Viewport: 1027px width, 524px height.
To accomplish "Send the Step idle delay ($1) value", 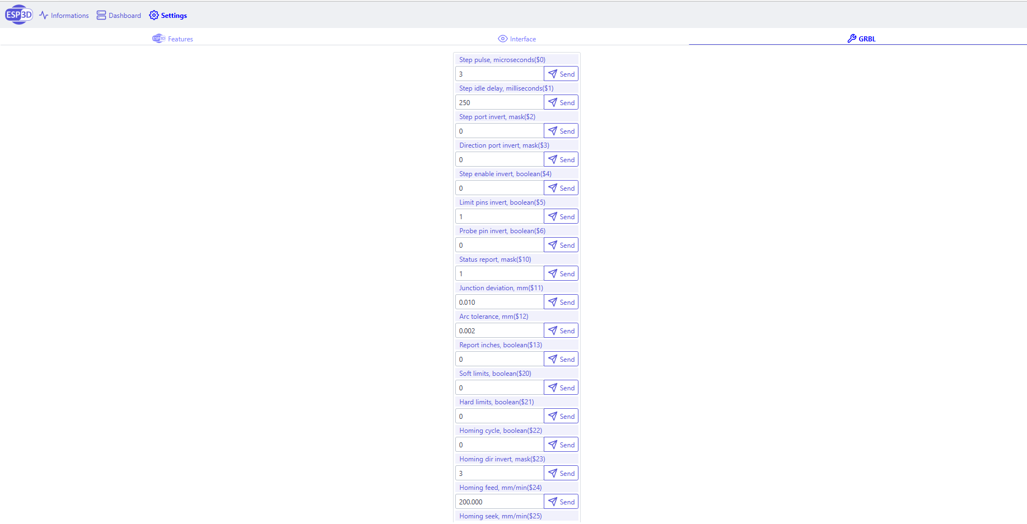I will [561, 102].
